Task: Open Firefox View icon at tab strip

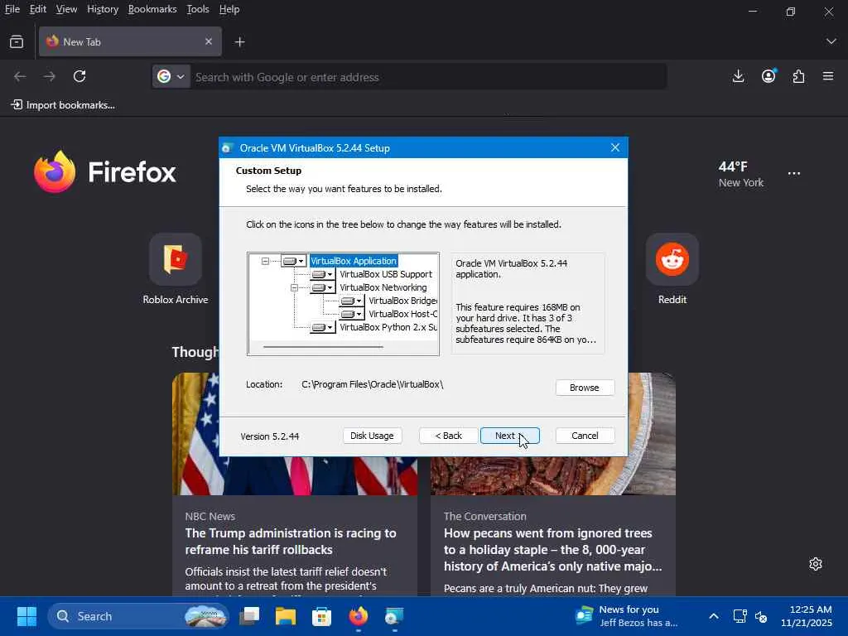Action: [x=17, y=41]
